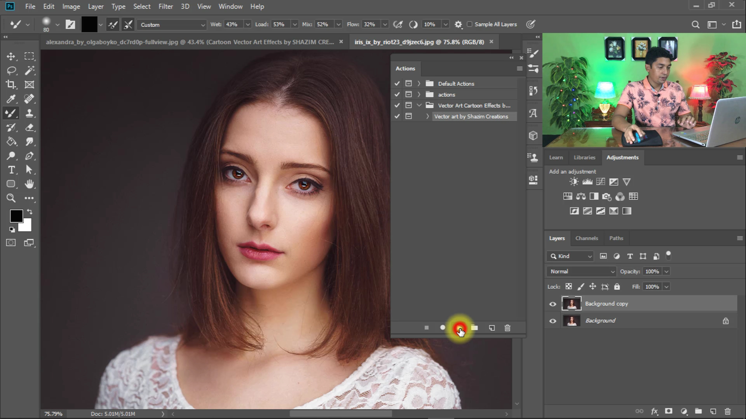Open the Filter menu

pyautogui.click(x=166, y=7)
